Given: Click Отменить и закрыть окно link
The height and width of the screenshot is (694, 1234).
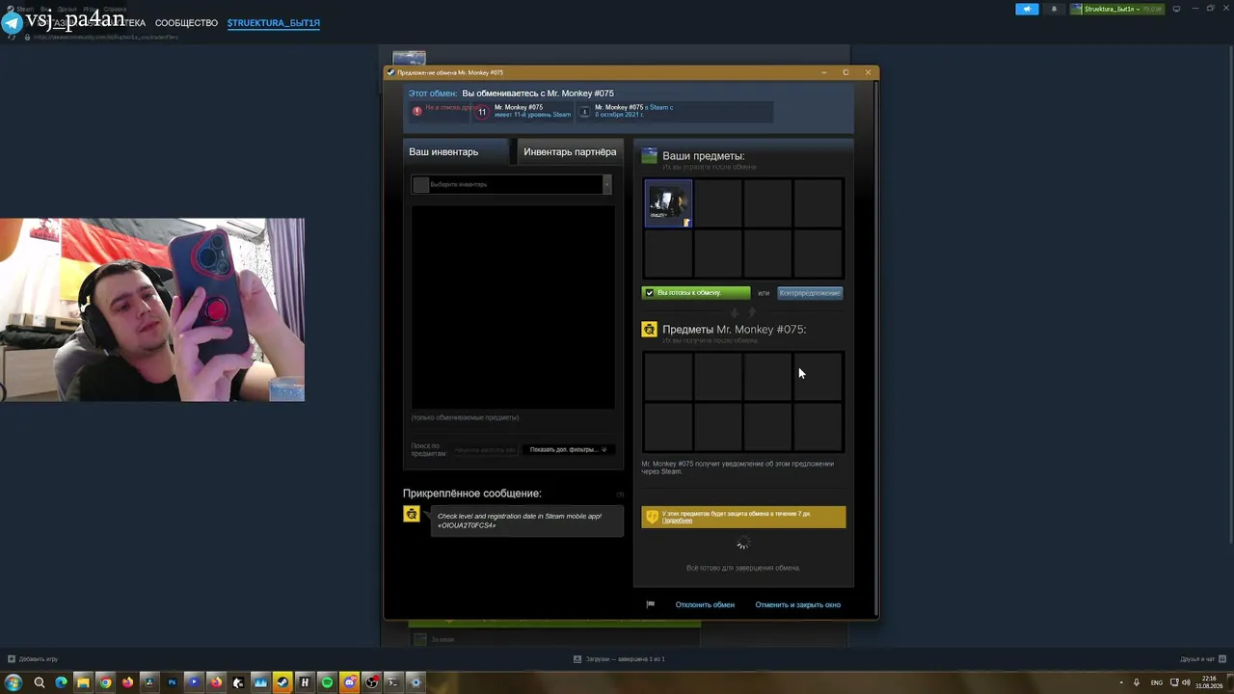Looking at the screenshot, I should click(x=798, y=604).
